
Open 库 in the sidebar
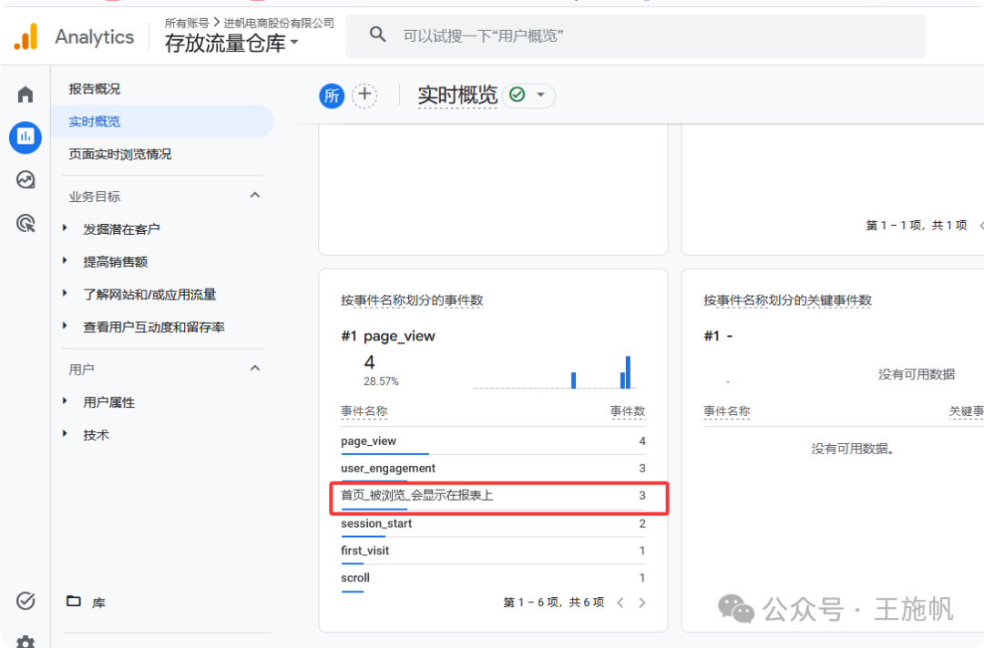(98, 602)
